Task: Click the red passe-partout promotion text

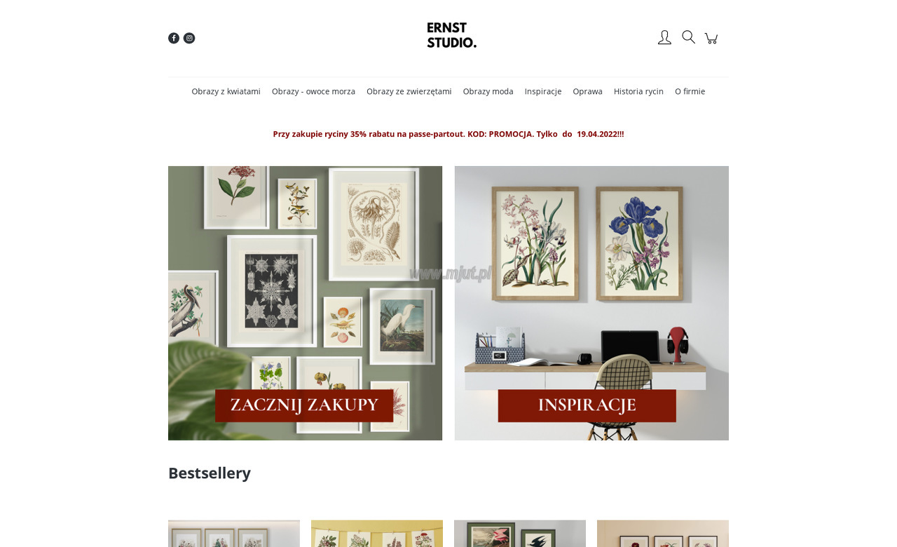Action: tap(448, 134)
